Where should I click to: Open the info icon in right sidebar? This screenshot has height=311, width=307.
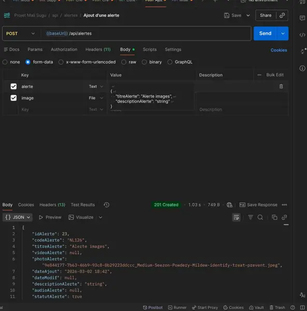[x=302, y=68]
